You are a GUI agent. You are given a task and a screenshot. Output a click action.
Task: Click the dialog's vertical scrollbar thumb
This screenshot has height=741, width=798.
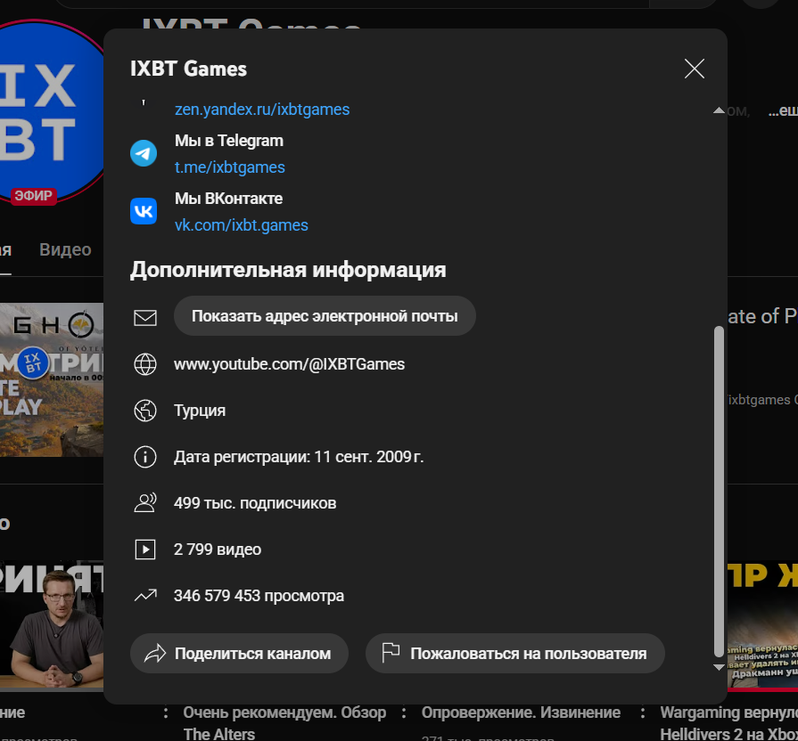pyautogui.click(x=719, y=492)
